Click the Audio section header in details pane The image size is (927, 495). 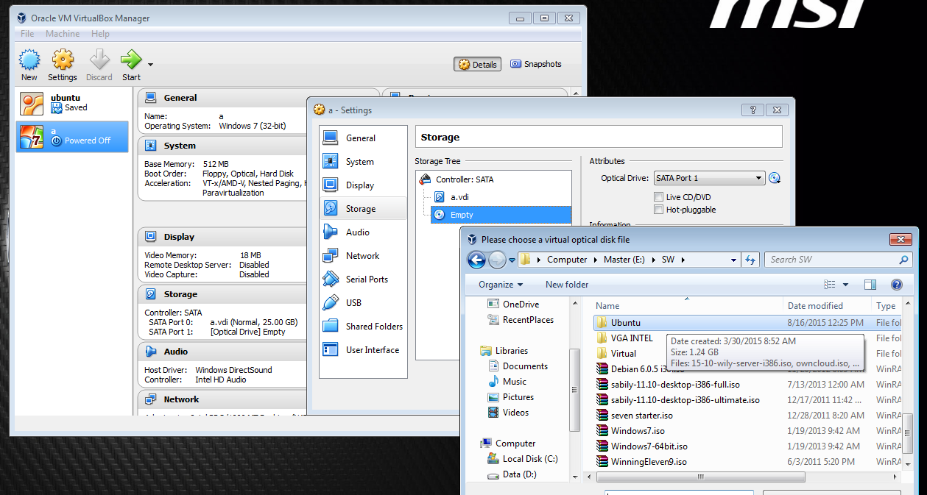coord(176,352)
